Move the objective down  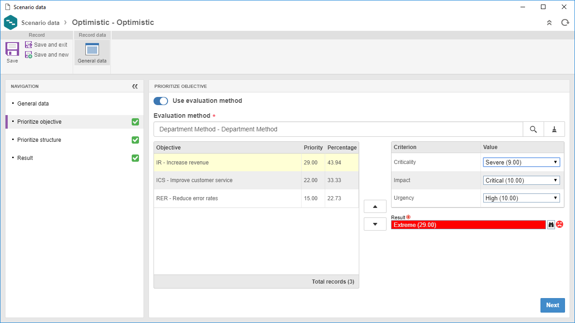pos(375,224)
